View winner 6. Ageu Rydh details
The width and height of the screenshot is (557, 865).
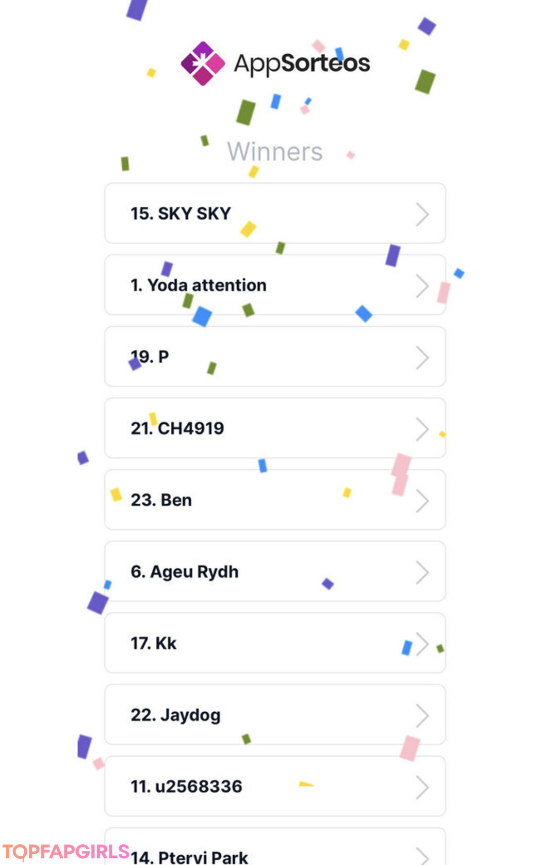275,571
